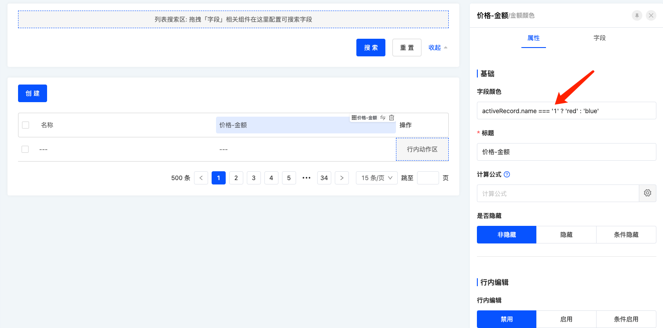Close the 价格-金额 property panel
The width and height of the screenshot is (663, 328).
point(651,15)
